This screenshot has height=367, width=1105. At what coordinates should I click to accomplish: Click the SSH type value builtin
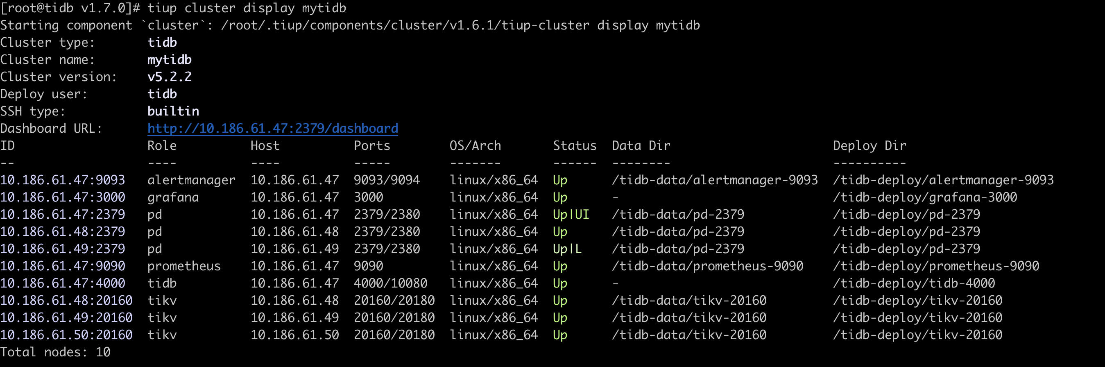[x=173, y=111]
